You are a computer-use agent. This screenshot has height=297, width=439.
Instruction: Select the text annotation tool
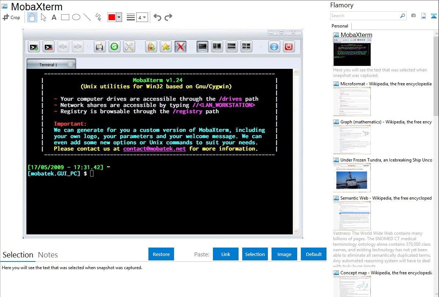point(54,17)
